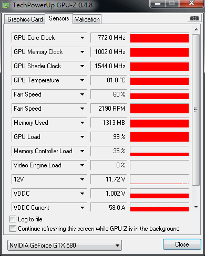The height and width of the screenshot is (256, 205).
Task: Click the Close button
Action: point(182,244)
